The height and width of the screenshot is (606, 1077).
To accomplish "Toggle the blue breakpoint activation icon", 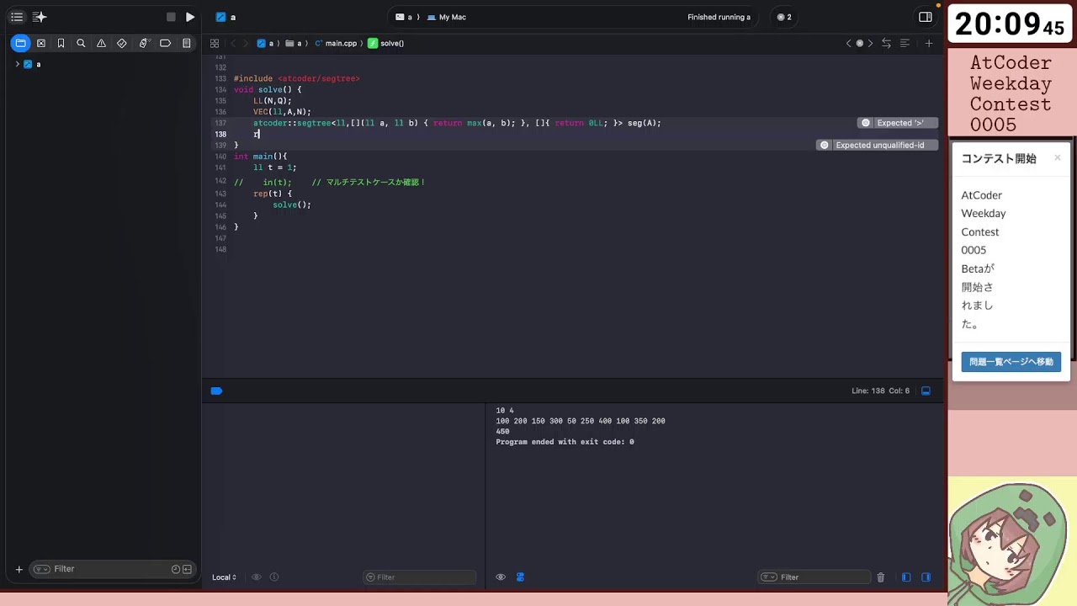I will click(x=216, y=391).
